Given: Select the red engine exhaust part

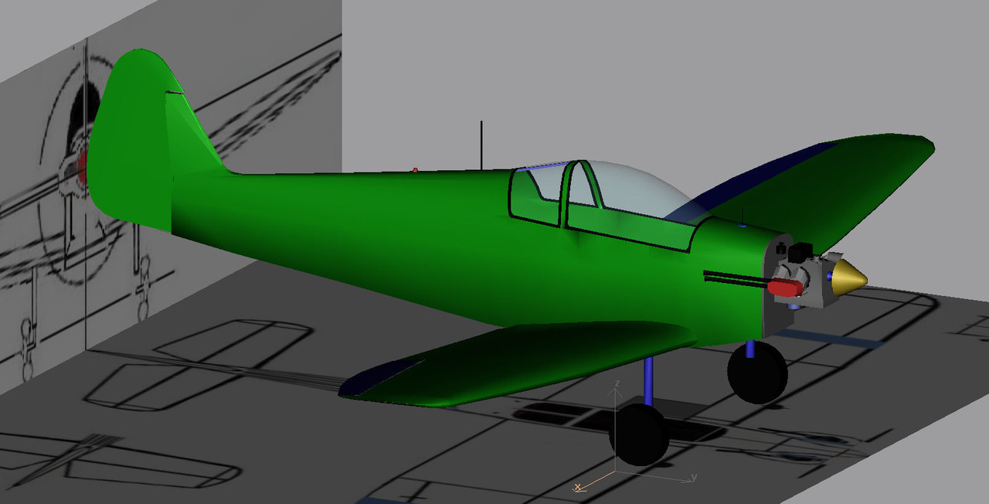Looking at the screenshot, I should click(785, 288).
